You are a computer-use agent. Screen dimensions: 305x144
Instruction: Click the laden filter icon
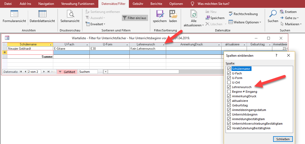coord(173,14)
